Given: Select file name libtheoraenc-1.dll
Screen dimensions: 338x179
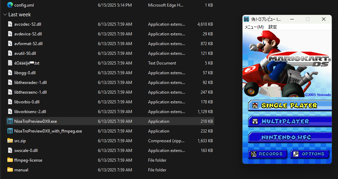Looking at the screenshot, I should (30, 92).
